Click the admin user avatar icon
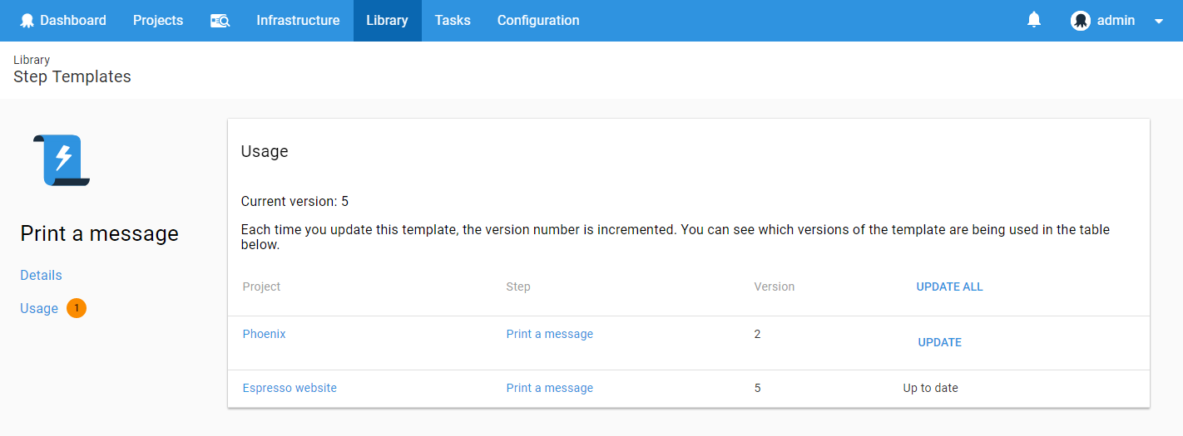1183x436 pixels. 1081,21
